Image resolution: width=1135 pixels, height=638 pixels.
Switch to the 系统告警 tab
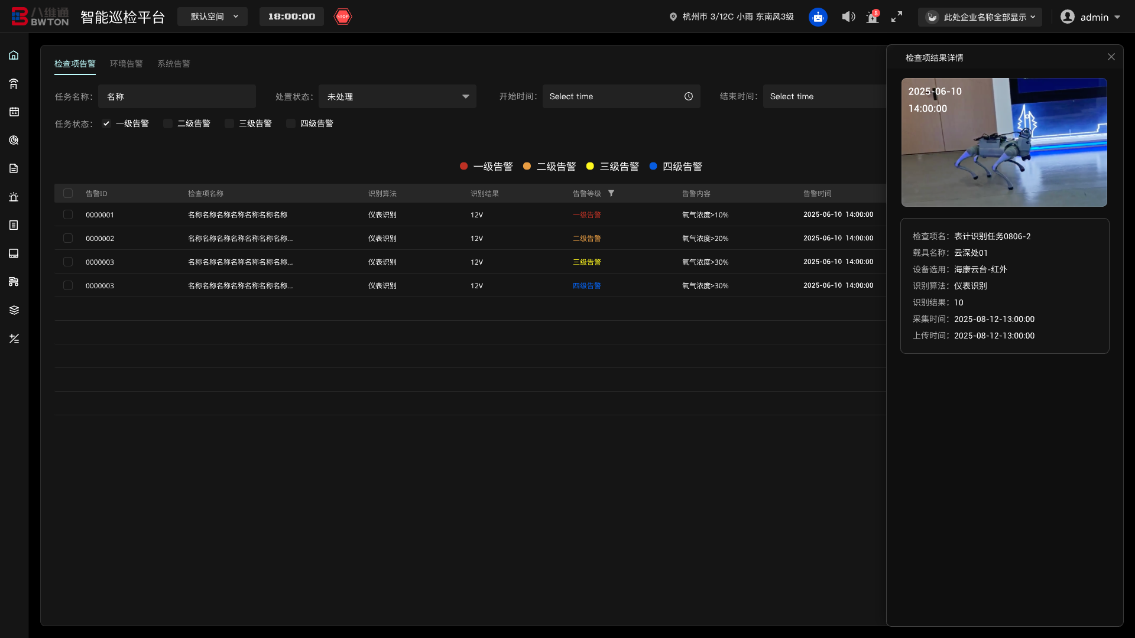[x=173, y=64]
